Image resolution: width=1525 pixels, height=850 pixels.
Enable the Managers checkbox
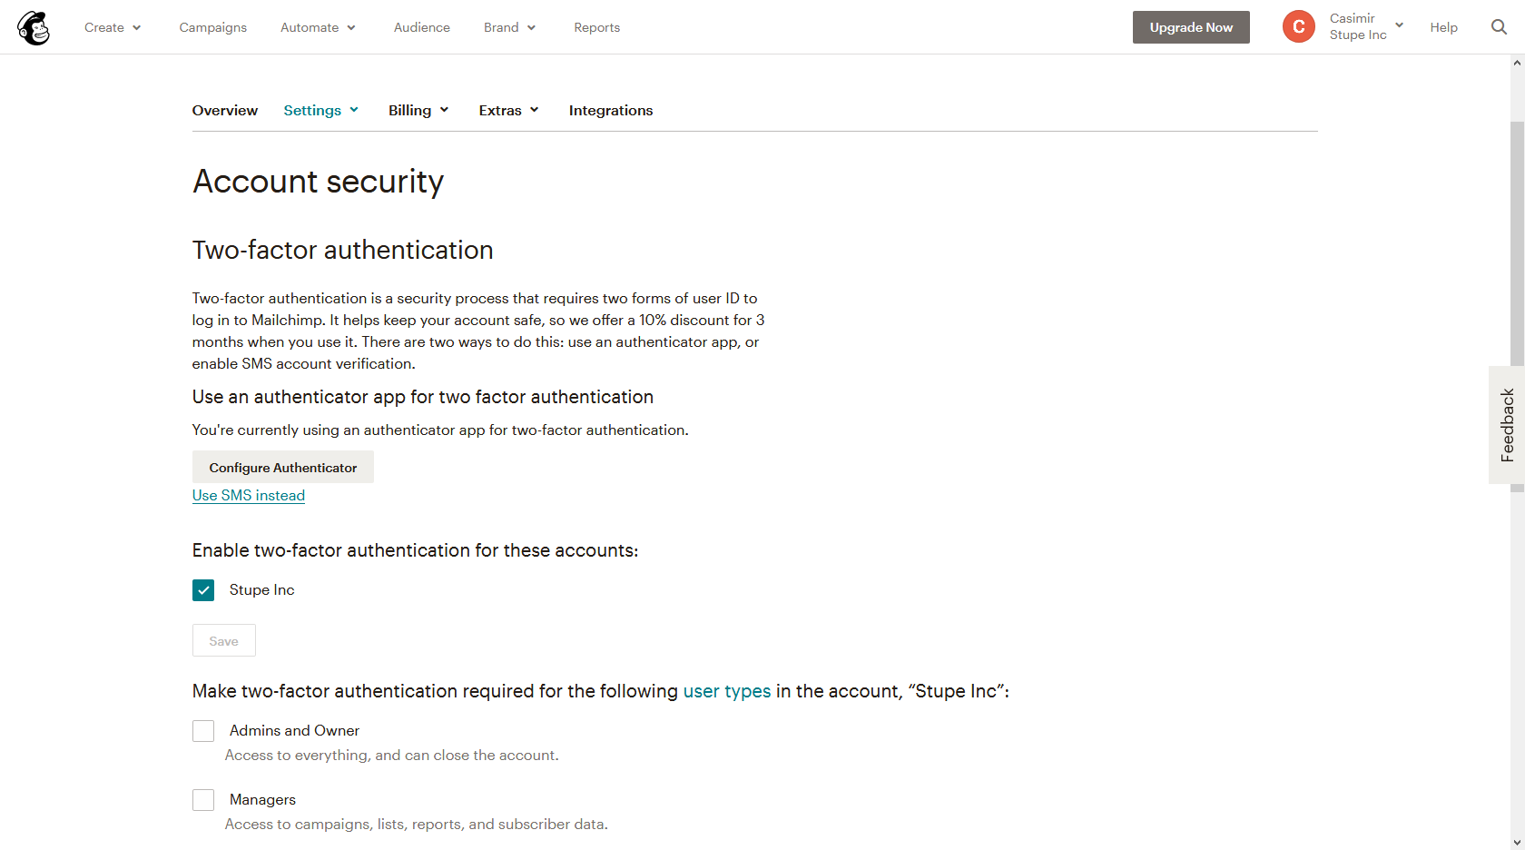[203, 800]
